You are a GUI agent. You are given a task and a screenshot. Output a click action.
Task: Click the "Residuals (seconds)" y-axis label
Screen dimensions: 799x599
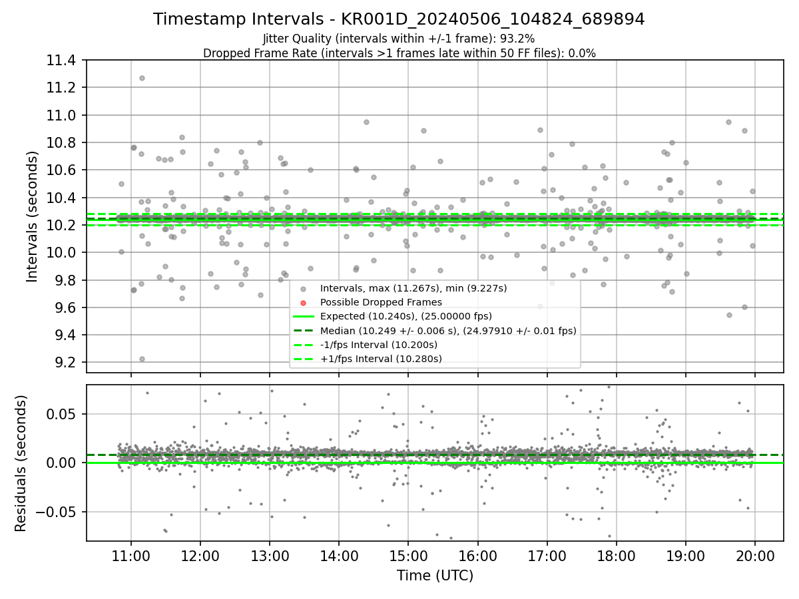[x=21, y=463]
